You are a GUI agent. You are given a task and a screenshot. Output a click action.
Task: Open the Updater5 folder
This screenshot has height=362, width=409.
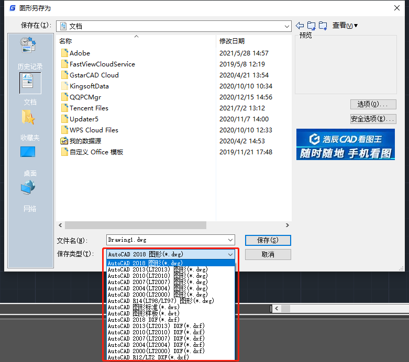tap(80, 119)
